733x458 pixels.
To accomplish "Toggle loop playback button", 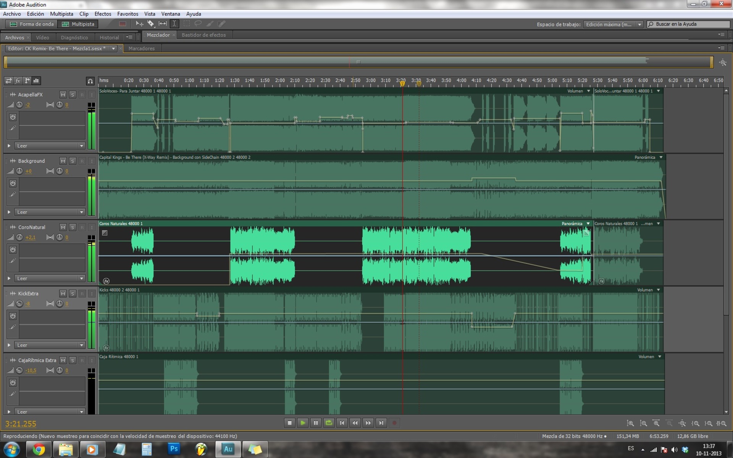I will click(329, 423).
